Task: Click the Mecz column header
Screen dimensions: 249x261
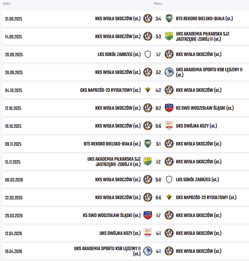Action: click(158, 4)
